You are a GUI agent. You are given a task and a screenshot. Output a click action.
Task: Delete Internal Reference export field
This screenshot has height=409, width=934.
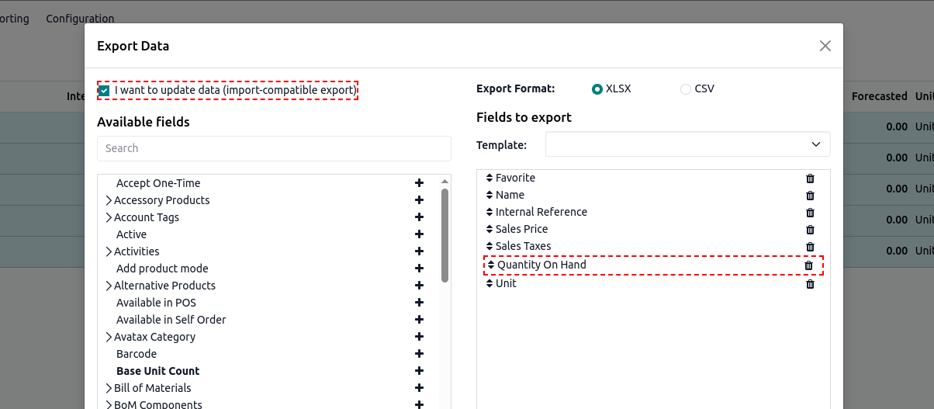tap(810, 213)
